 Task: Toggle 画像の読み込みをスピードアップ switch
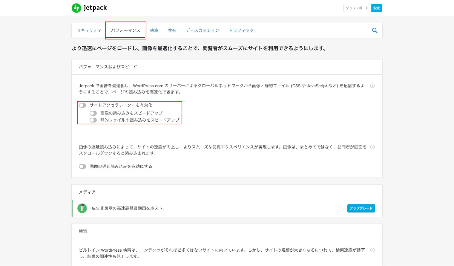pyautogui.click(x=93, y=113)
